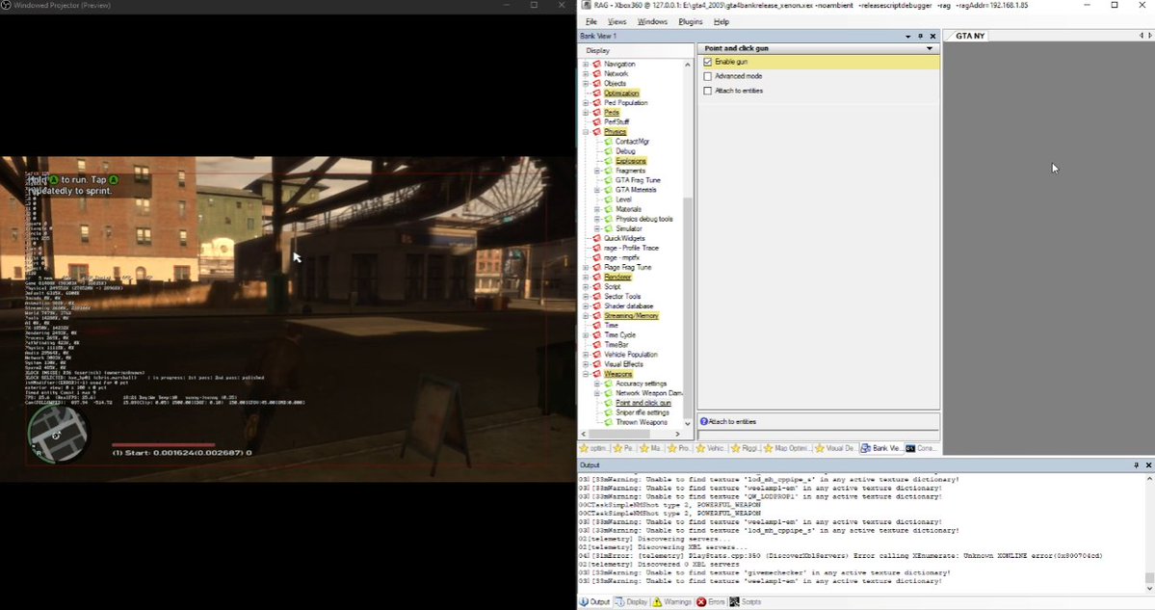Image resolution: width=1155 pixels, height=610 pixels.
Task: Click the red bank icon beside QuickWidgets
Action: pyautogui.click(x=596, y=238)
